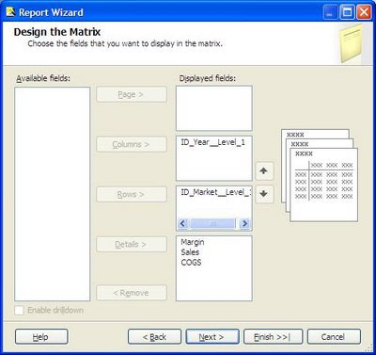Select COGS in the details list

(x=191, y=262)
